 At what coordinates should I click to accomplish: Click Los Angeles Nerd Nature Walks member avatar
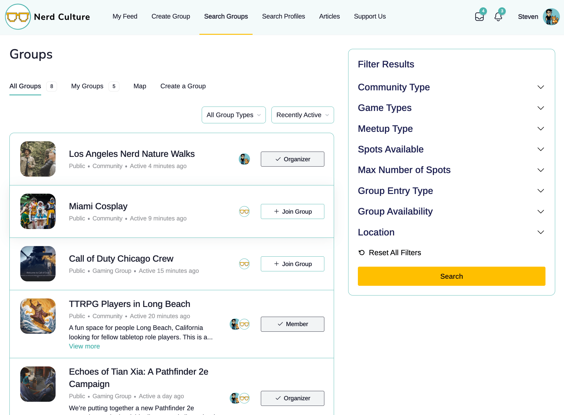(244, 159)
